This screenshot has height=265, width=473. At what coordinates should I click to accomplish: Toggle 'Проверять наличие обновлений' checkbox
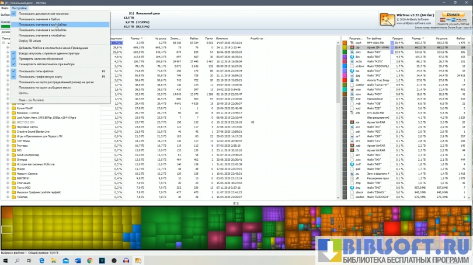click(13, 59)
